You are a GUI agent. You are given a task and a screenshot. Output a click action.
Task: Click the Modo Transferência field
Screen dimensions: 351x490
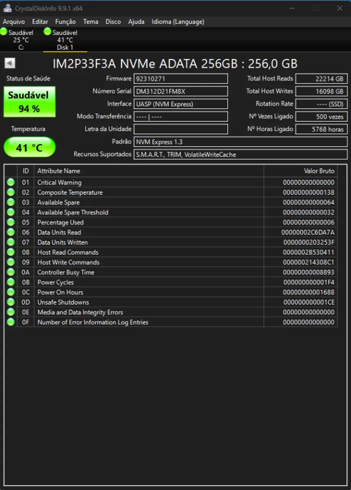click(x=180, y=116)
